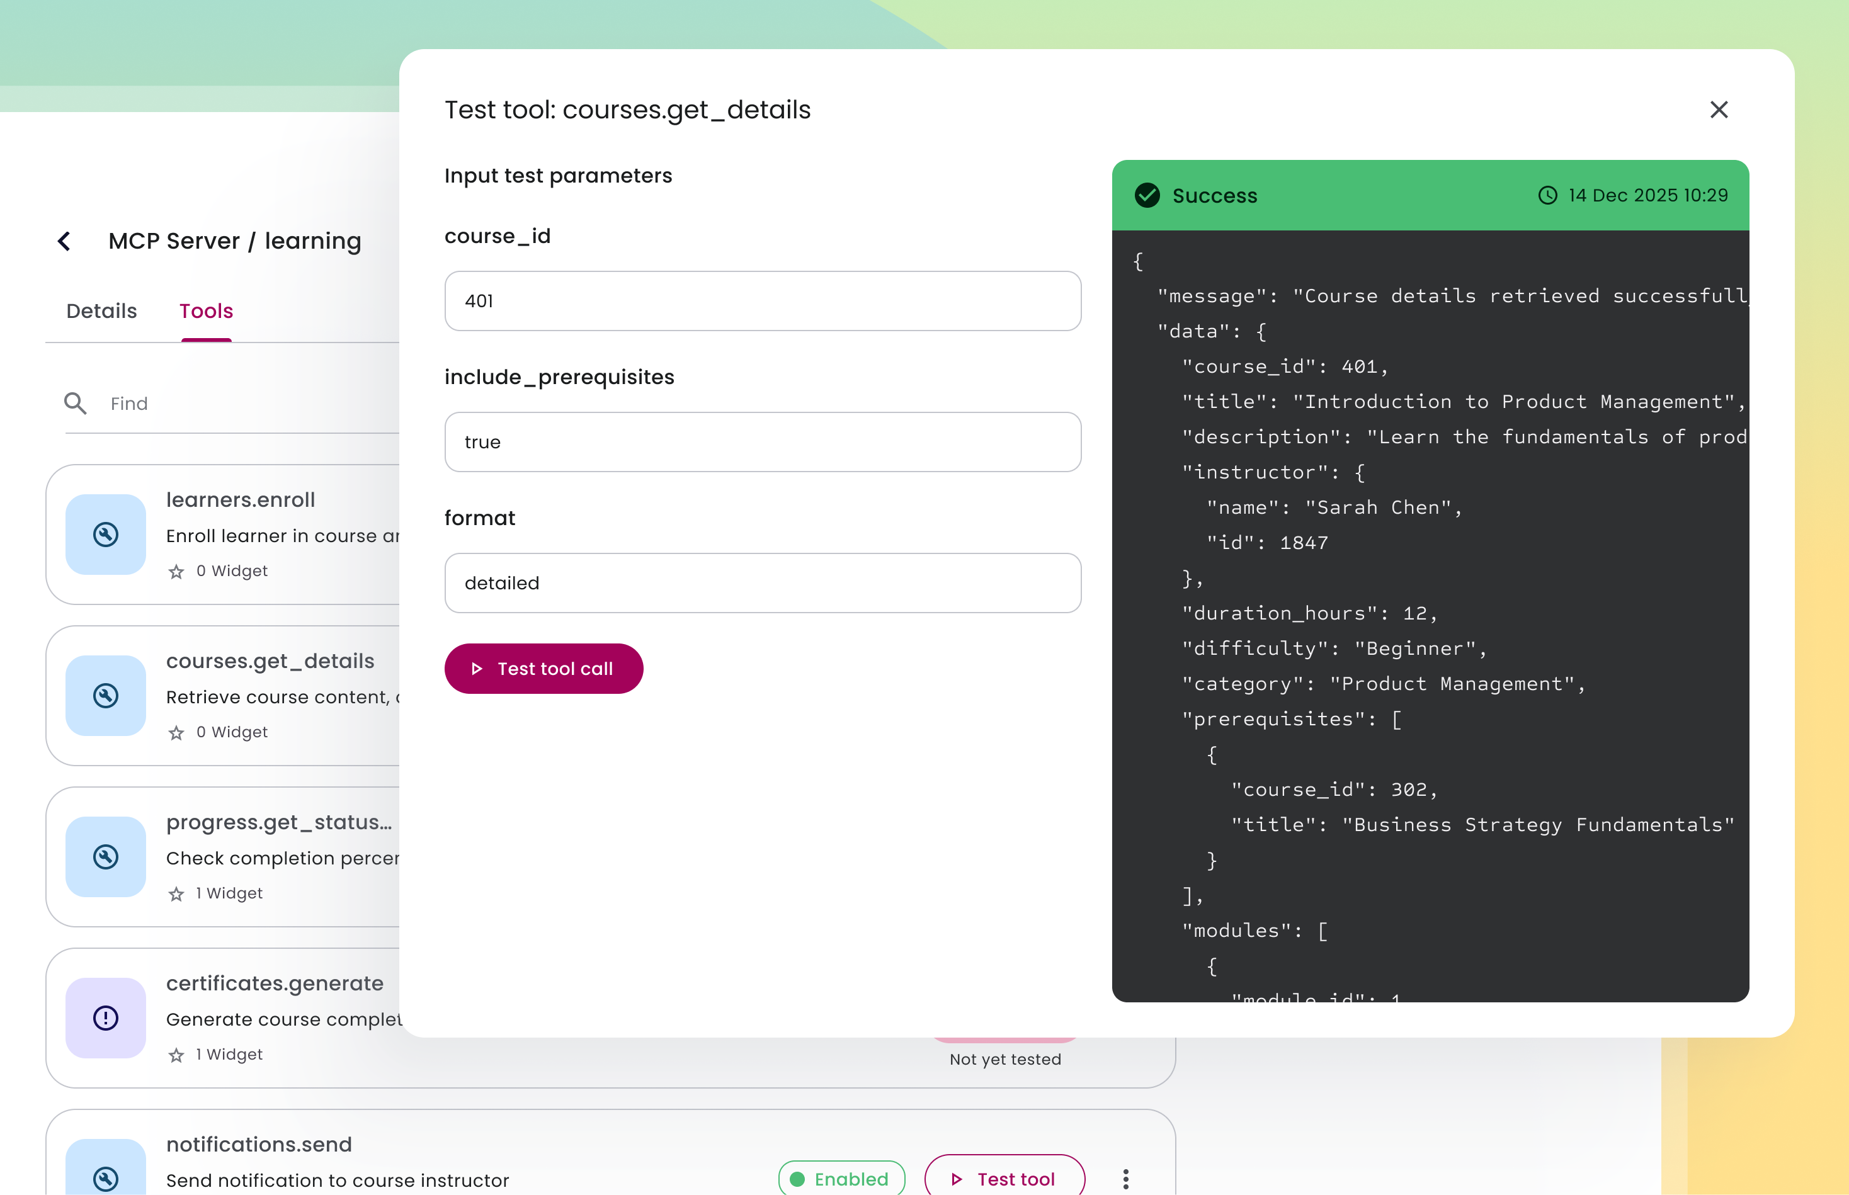
Task: Close the Test tool dialog
Action: tap(1719, 110)
